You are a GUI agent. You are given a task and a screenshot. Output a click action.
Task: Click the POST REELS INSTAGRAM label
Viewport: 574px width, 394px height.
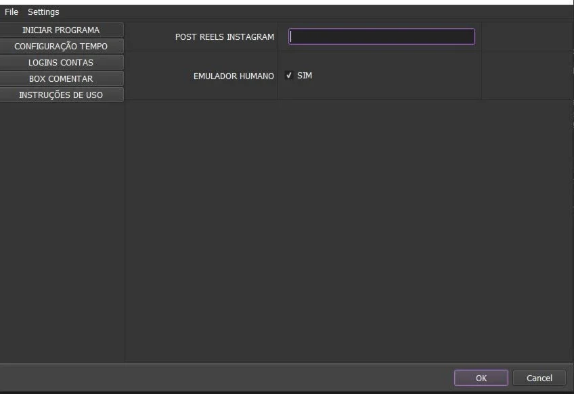[x=225, y=37]
